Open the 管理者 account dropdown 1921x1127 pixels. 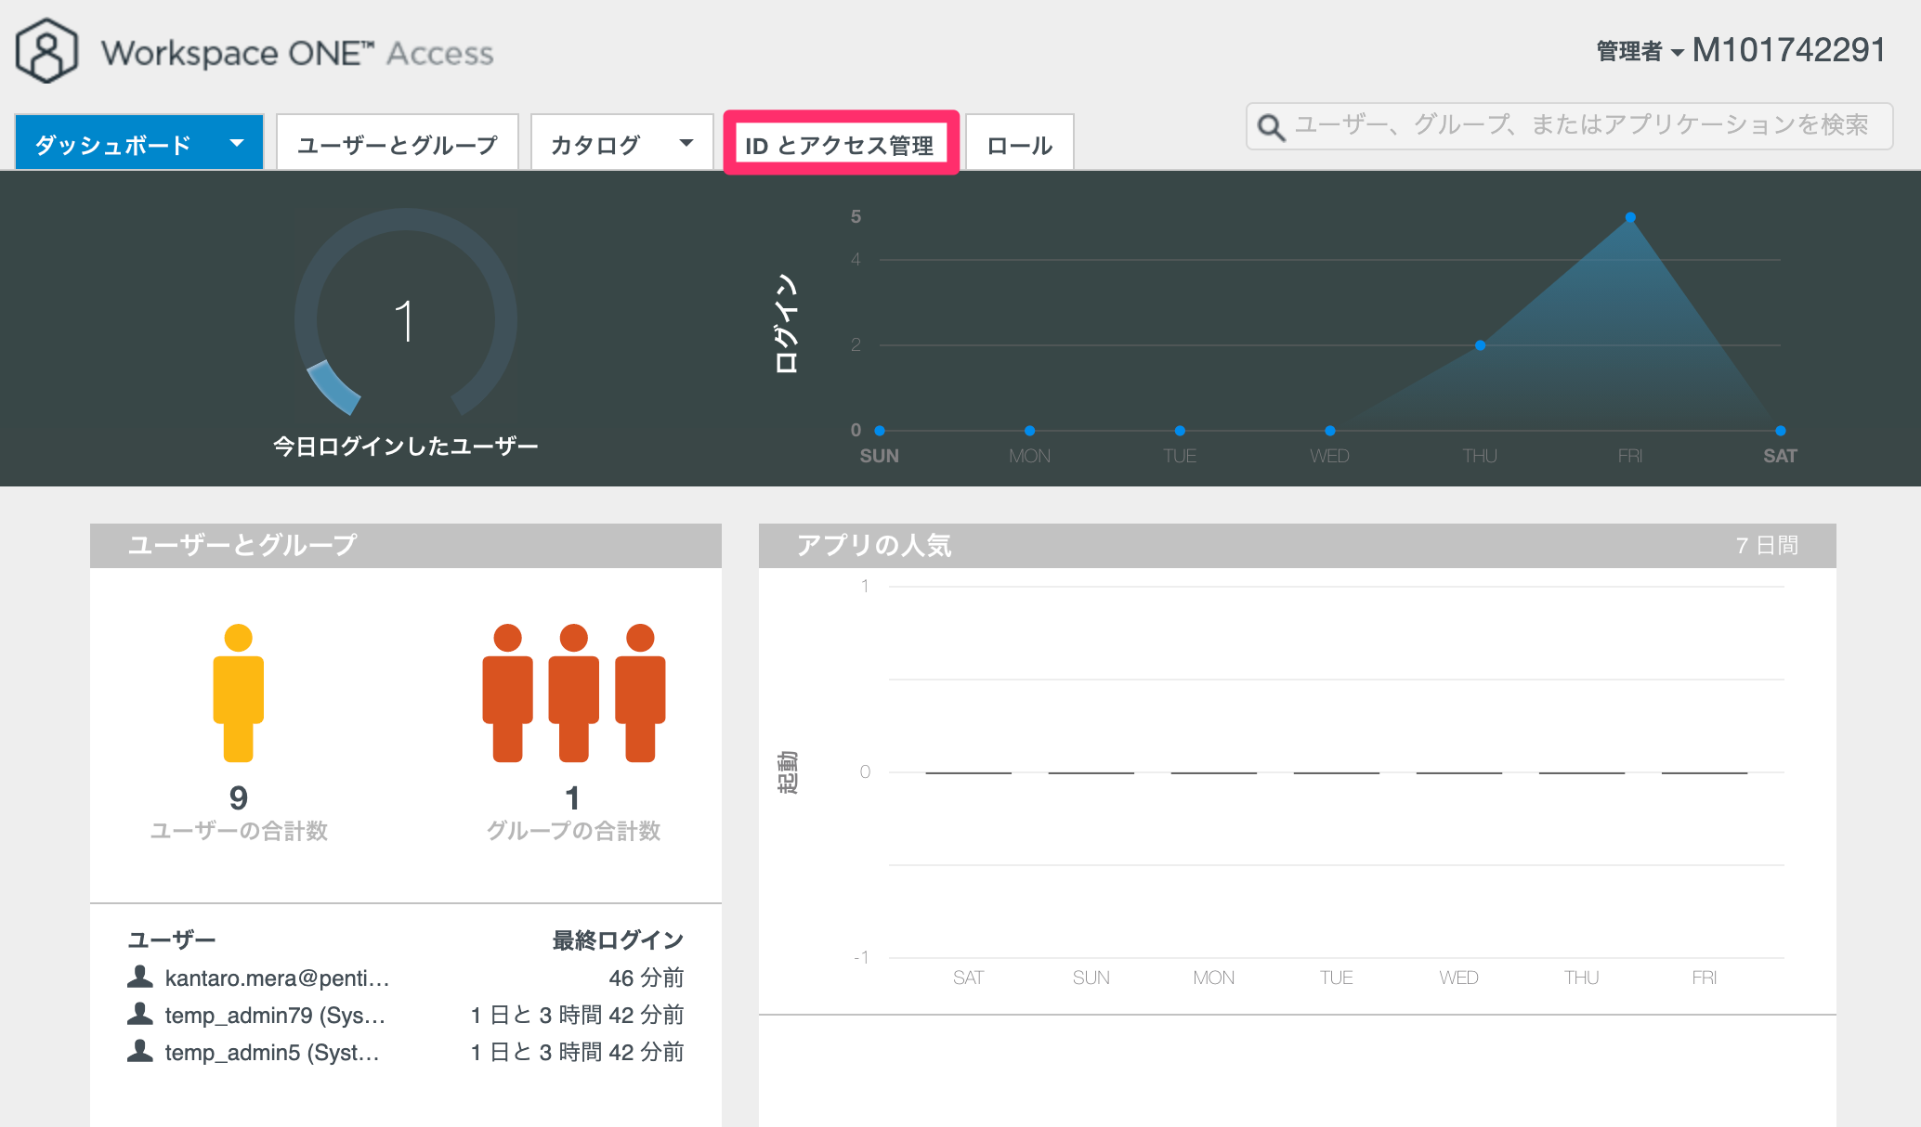coord(1640,52)
